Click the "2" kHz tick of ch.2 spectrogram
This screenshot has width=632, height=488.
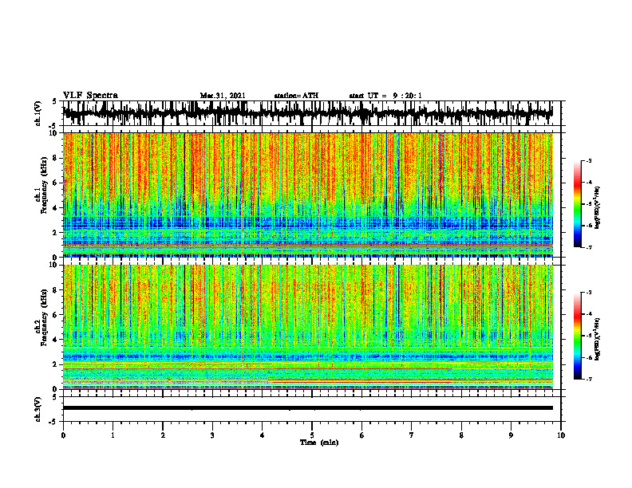[56, 364]
